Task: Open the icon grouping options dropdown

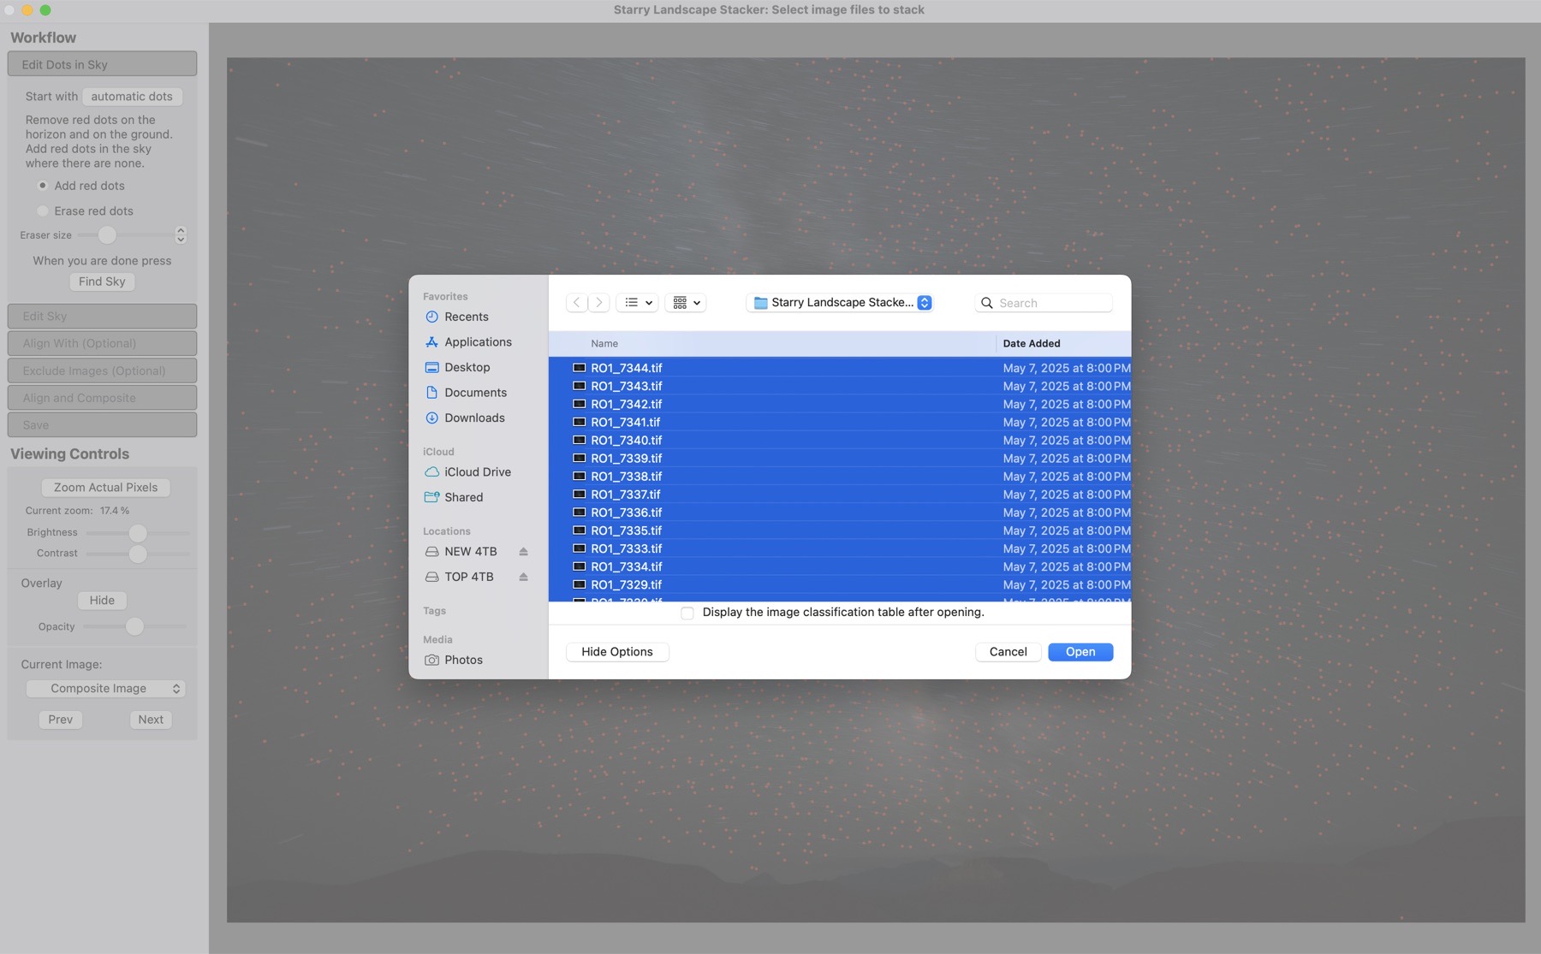Action: click(x=687, y=303)
